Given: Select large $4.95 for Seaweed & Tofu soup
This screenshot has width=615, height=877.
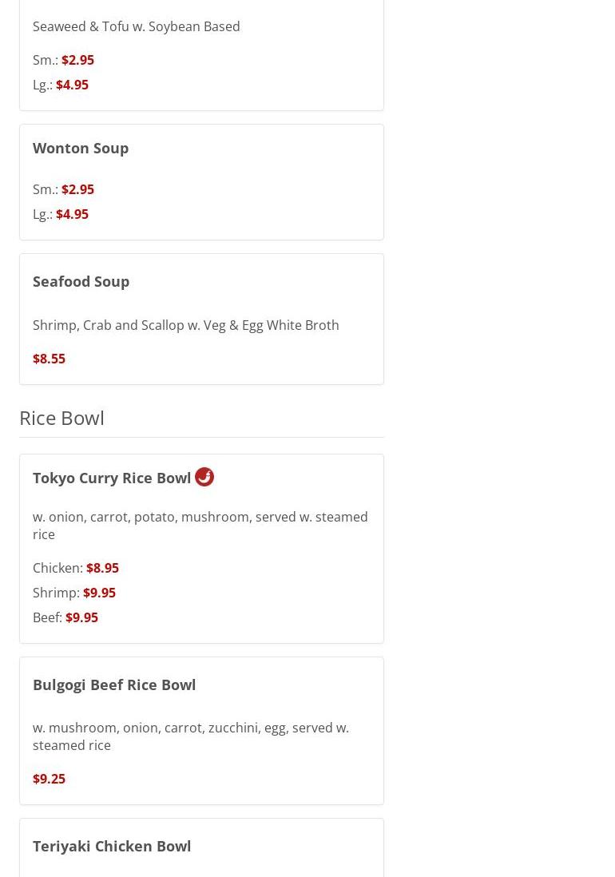Looking at the screenshot, I should (x=72, y=85).
